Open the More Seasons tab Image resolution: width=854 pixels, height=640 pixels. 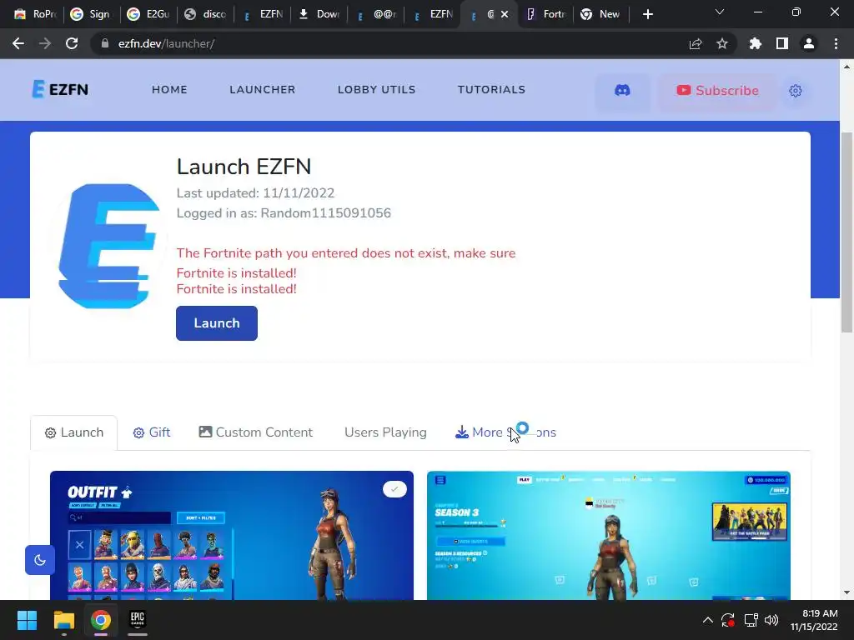click(x=505, y=432)
